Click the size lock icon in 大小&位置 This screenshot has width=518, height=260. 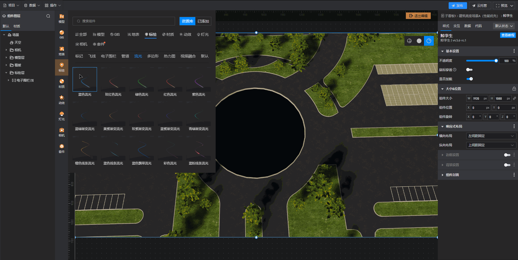click(x=514, y=89)
